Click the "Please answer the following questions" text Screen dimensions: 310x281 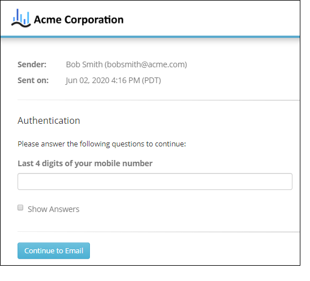tap(102, 144)
